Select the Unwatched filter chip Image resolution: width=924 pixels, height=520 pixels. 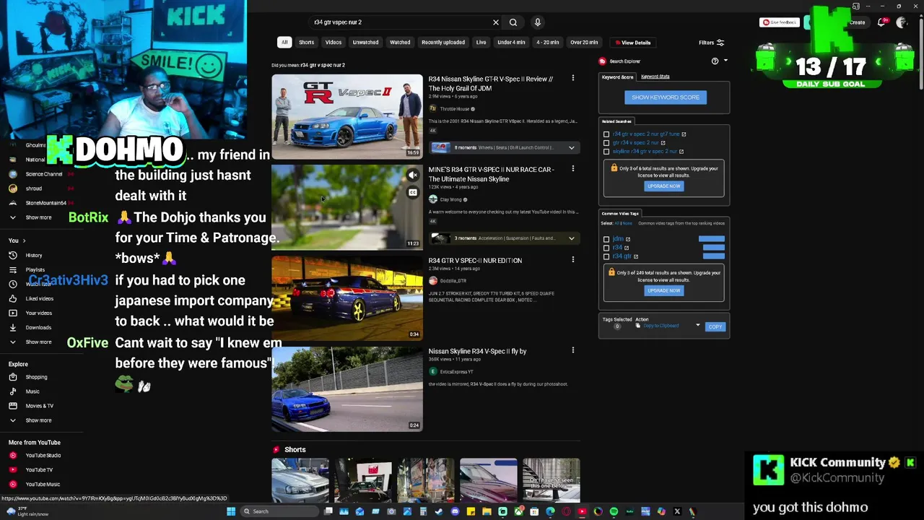point(365,43)
